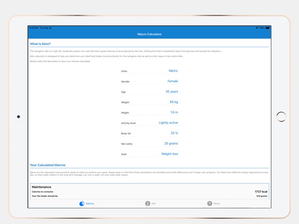Click the Net carbs row label
This screenshot has height=224, width=299.
coord(126,144)
